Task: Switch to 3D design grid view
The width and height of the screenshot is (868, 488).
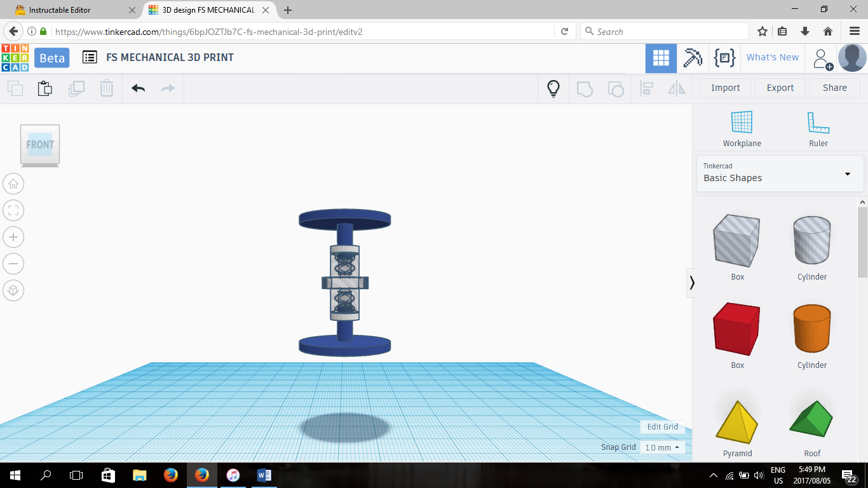Action: tap(661, 58)
